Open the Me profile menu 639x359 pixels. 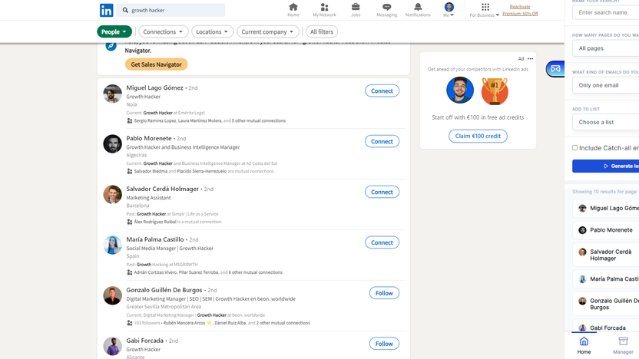point(449,10)
